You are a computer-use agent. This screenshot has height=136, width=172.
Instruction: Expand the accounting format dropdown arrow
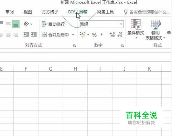point(88,35)
